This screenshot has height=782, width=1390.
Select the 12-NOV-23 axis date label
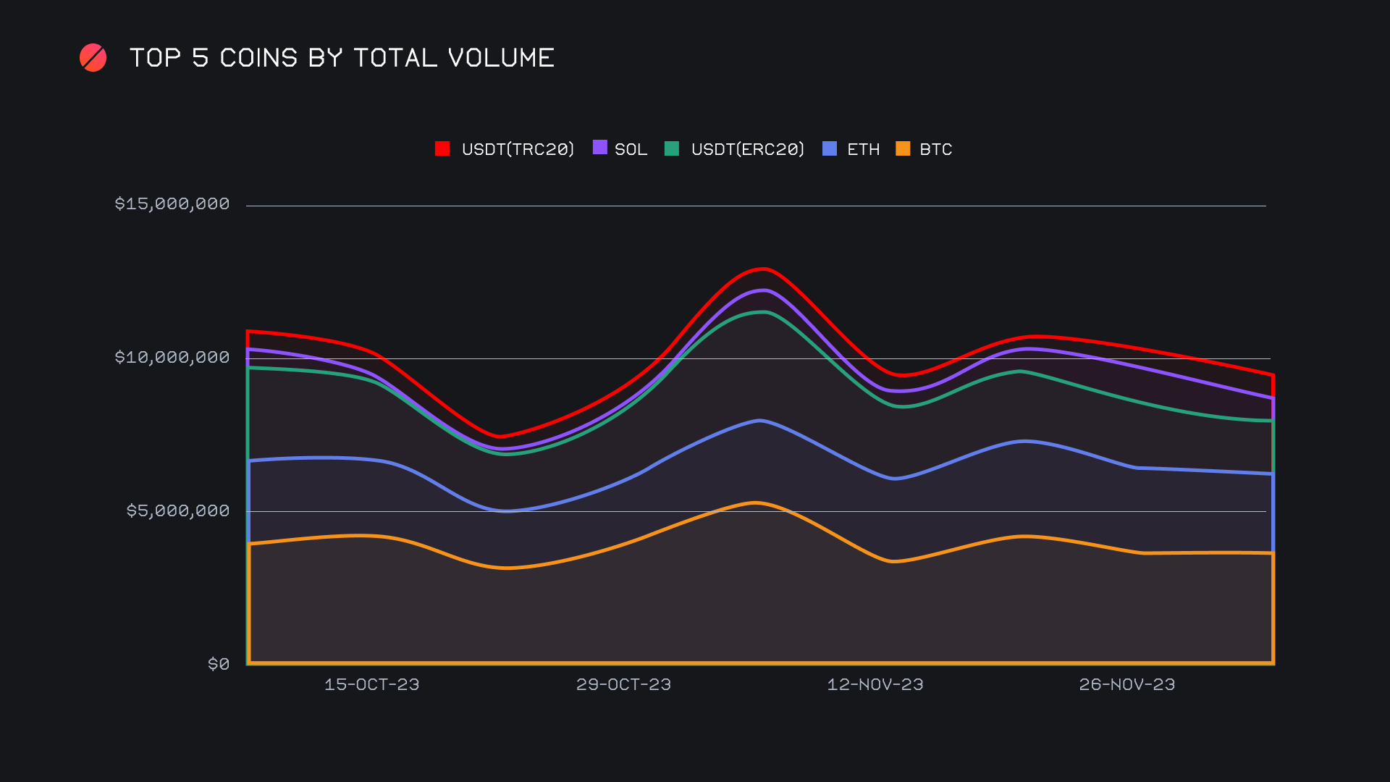pos(875,684)
